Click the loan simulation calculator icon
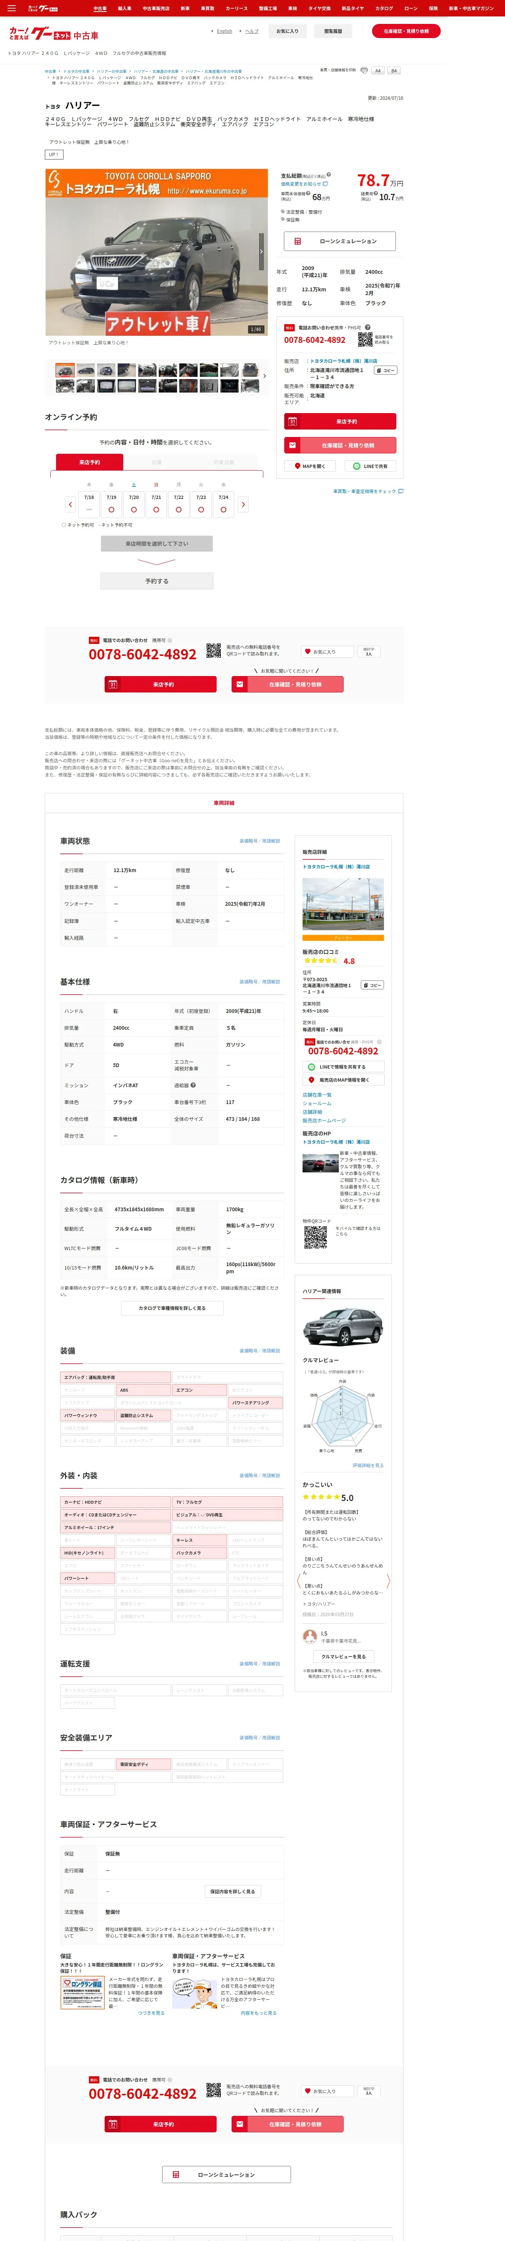 click(x=298, y=241)
